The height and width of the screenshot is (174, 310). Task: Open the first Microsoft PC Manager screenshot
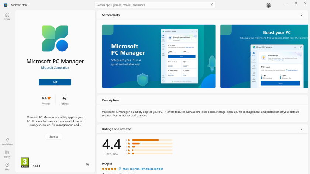159,56
